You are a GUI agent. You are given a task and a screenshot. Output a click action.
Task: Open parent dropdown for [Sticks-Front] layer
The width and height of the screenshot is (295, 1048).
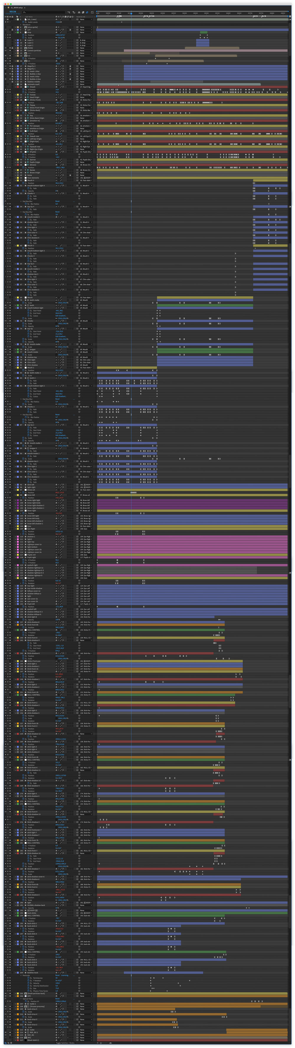pos(86,100)
